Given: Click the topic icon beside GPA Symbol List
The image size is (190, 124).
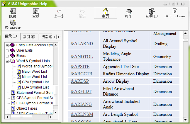Looking at the screenshot, I should coord(19,82).
